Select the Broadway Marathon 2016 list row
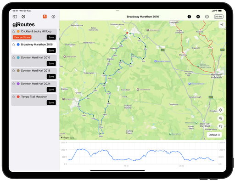Viewport: 235px width, 181px height. [34, 48]
